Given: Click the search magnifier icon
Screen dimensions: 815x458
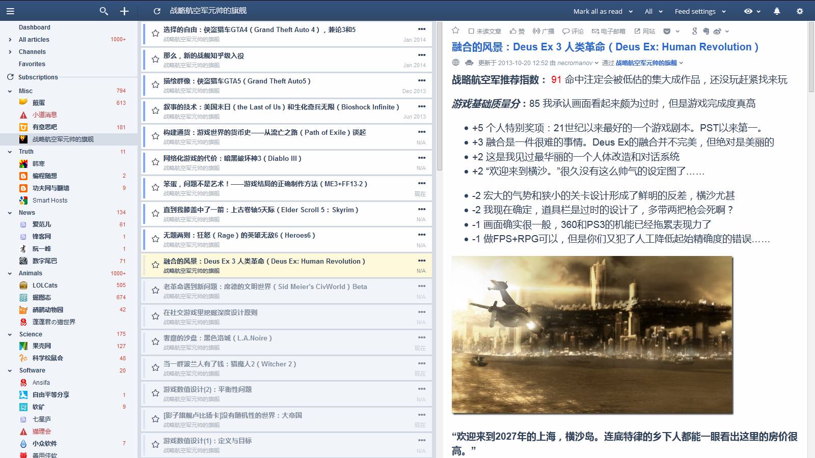Looking at the screenshot, I should coord(104,11).
